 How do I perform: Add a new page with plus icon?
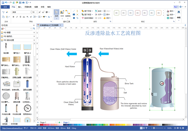click(59, 122)
